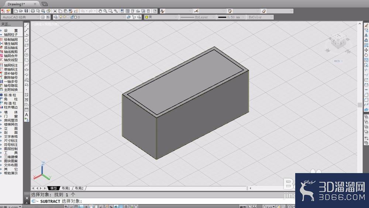
Task: Click the lineweight black line preview
Action: click(222, 17)
